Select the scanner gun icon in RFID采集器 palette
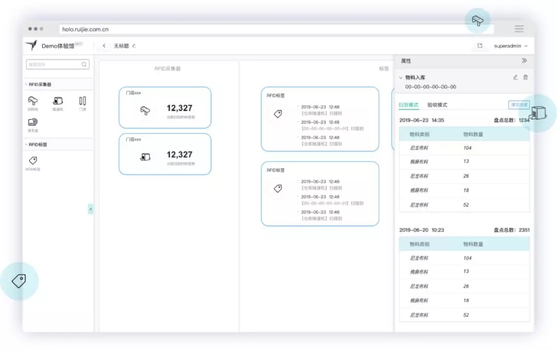Viewport: 557px width, 350px height. pos(32,101)
